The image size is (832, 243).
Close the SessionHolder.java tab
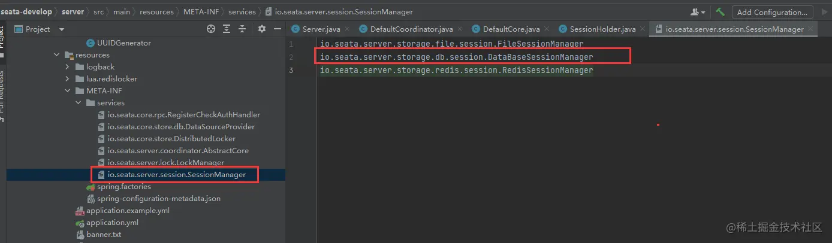tap(644, 29)
